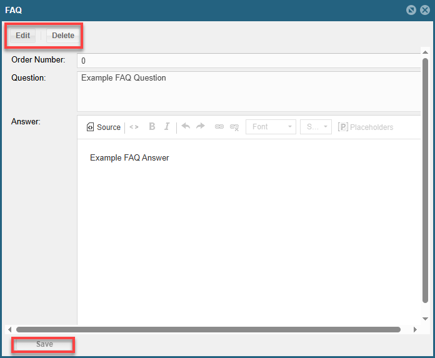Open the Placeholders menu
Viewport: 435px width, 358px height.
point(366,127)
